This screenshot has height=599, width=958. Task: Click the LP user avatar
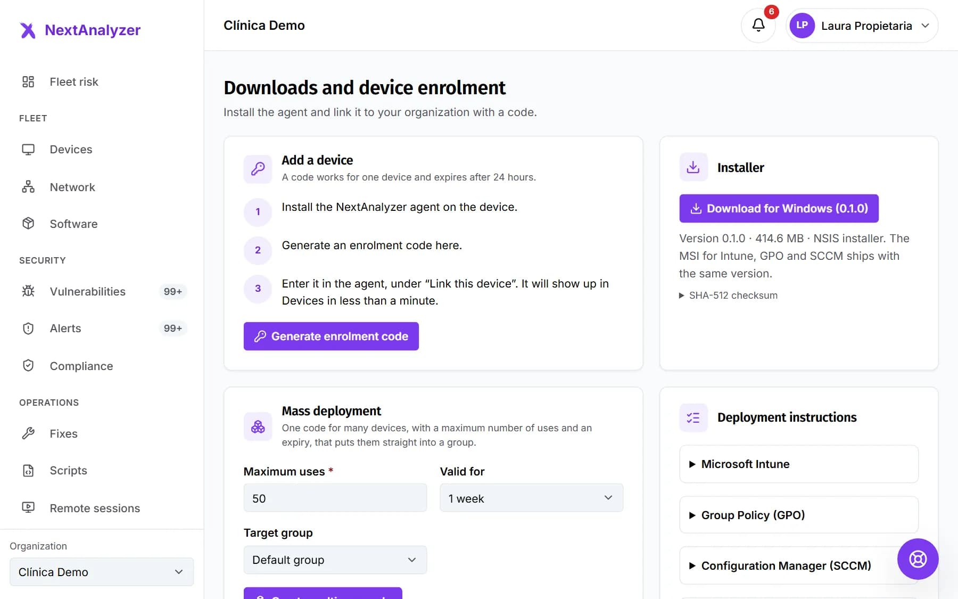(802, 26)
